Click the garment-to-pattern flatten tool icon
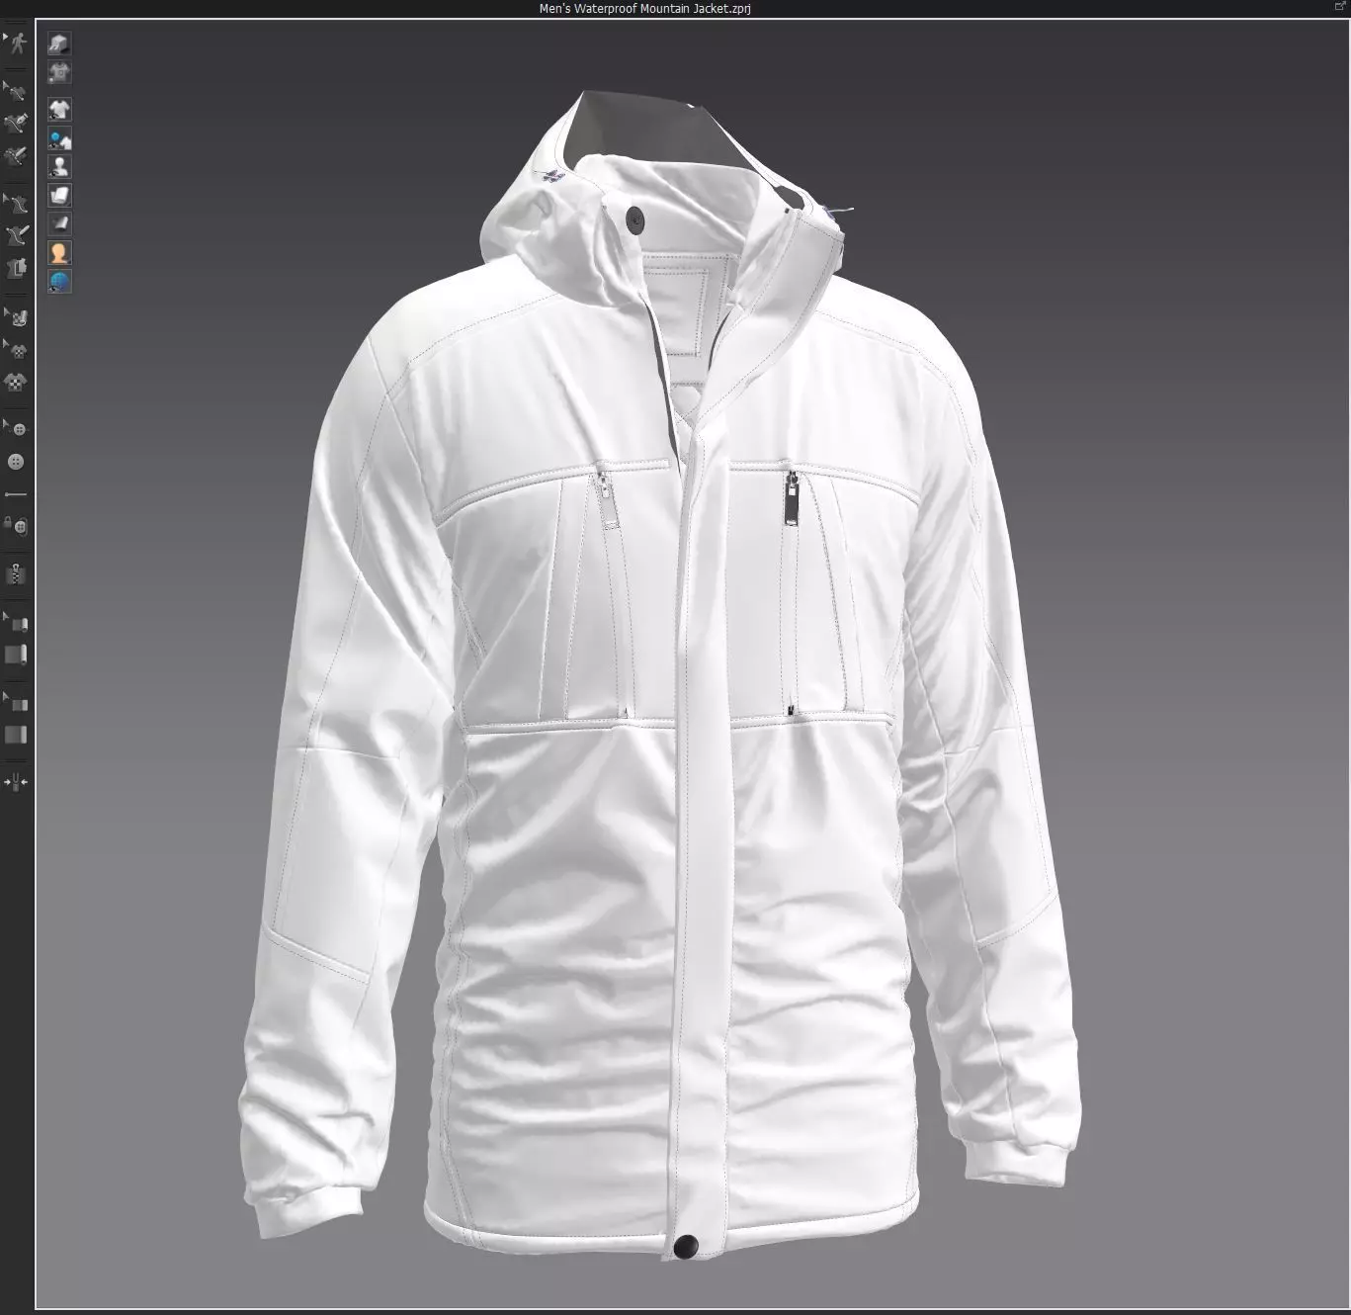The width and height of the screenshot is (1351, 1315). tap(16, 268)
